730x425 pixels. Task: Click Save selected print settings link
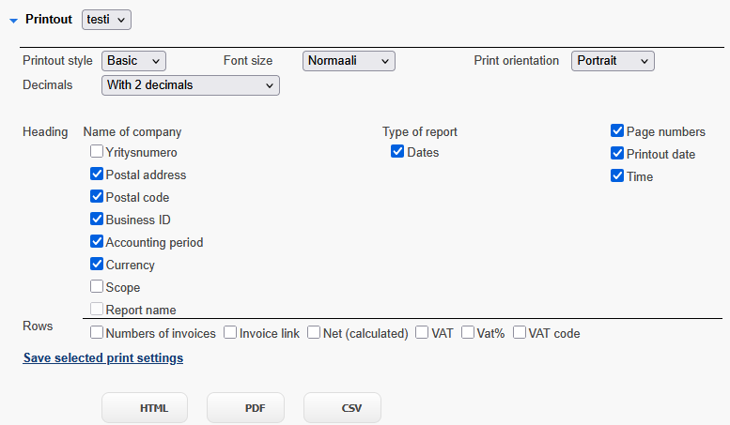(x=103, y=358)
